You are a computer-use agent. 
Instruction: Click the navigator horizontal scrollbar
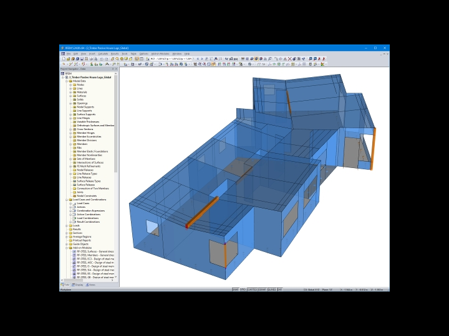[x=74, y=280]
